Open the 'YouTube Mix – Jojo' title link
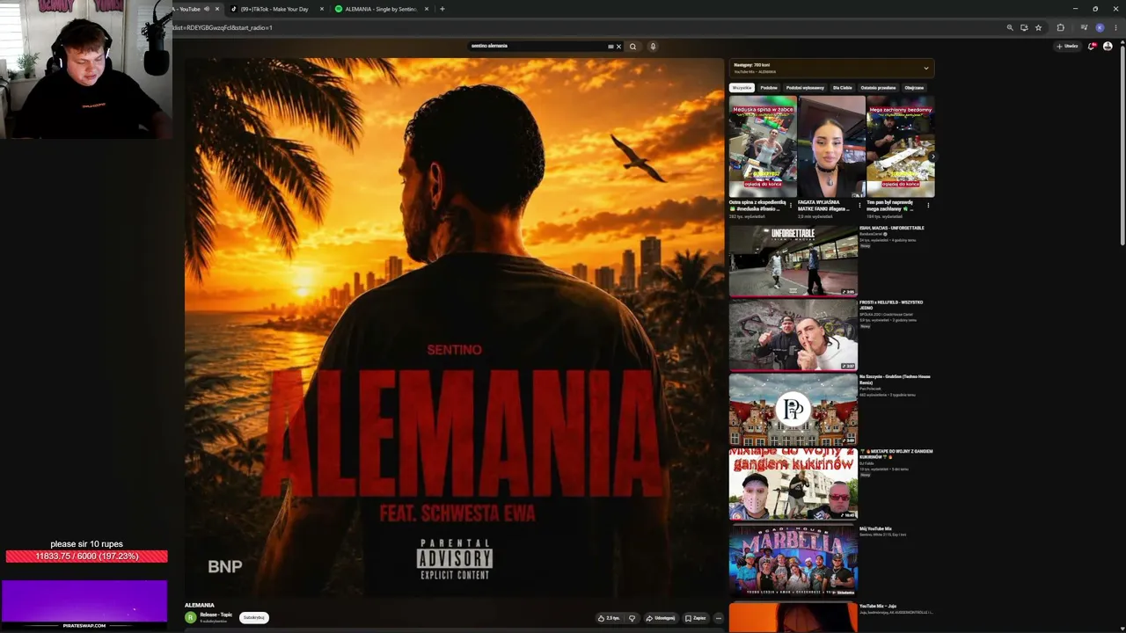Viewport: 1126px width, 633px height. pos(878,606)
